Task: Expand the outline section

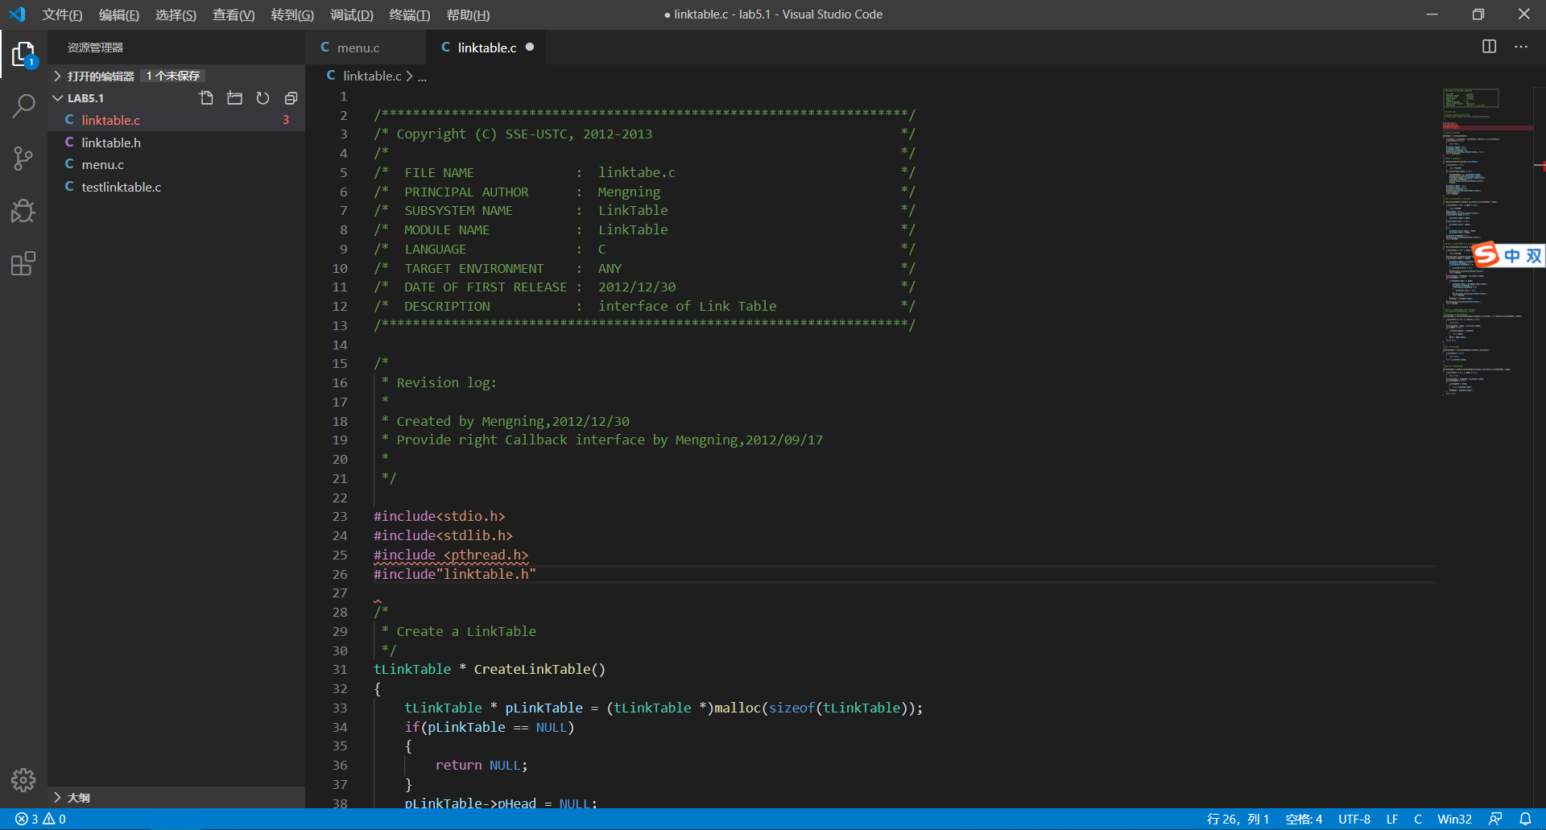Action: click(x=78, y=797)
